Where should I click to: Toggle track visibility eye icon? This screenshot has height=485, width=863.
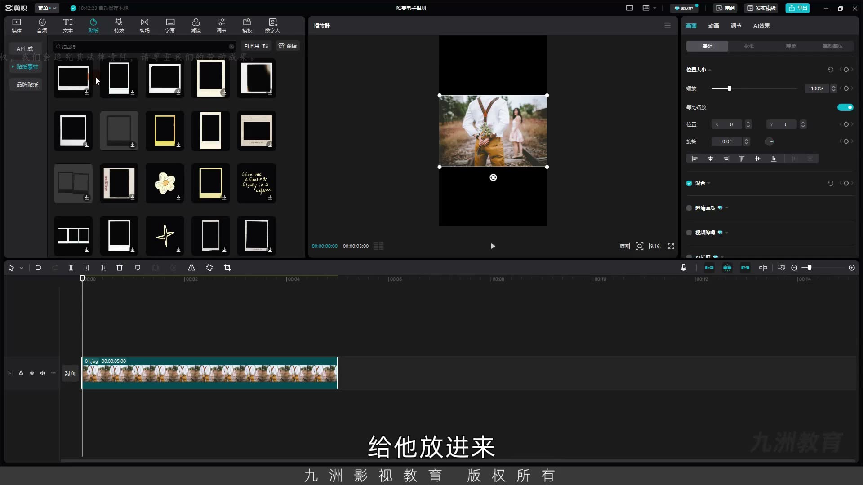[x=32, y=373]
